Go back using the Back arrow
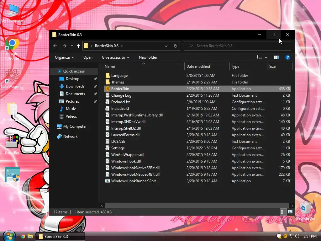The height and width of the screenshot is (241, 321). (x=55, y=46)
